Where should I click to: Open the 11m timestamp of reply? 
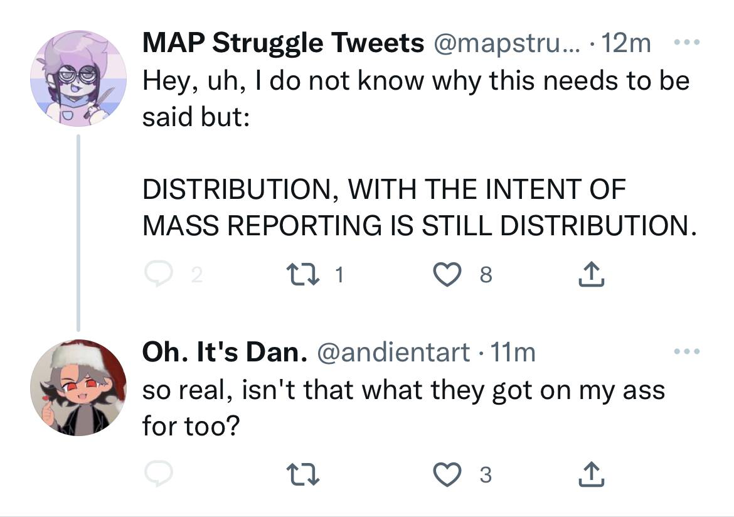pyautogui.click(x=513, y=352)
